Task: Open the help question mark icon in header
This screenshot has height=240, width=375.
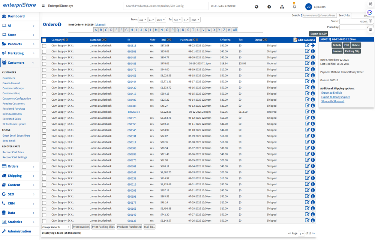Action: pos(269,7)
